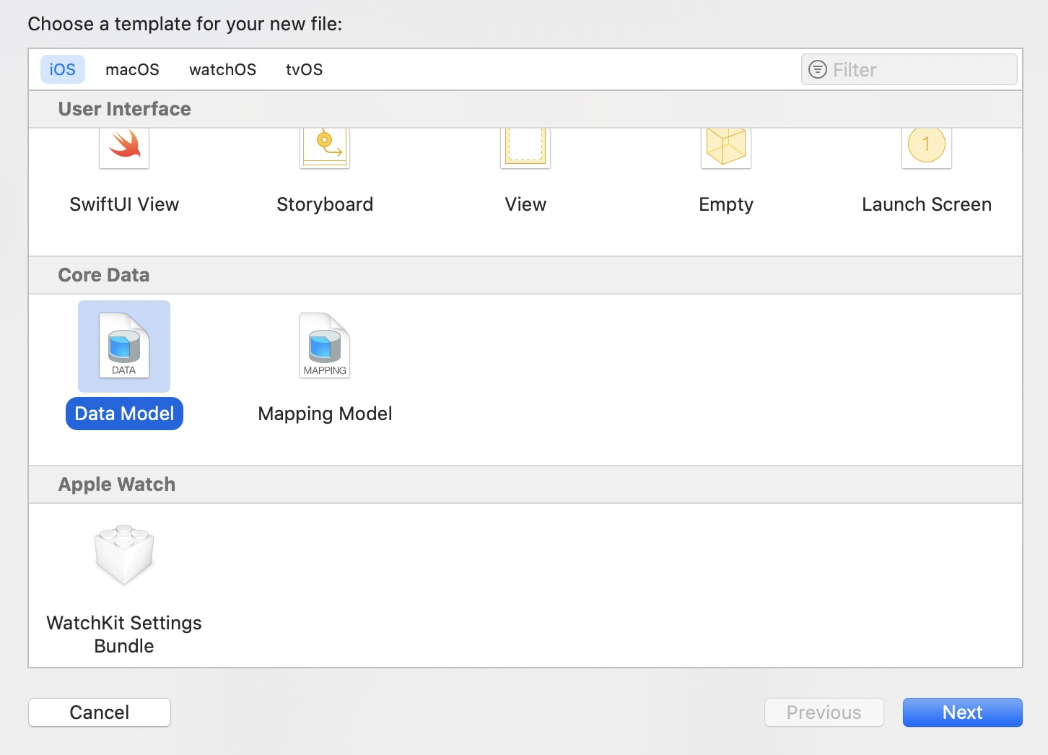1048x755 pixels.
Task: Pick the View template icon
Action: point(525,148)
